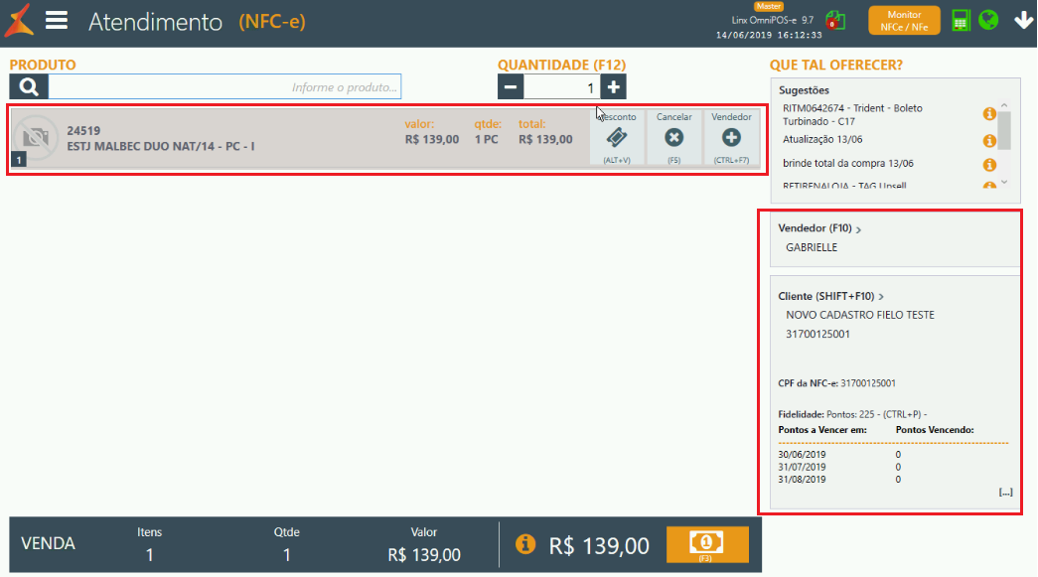Cancel the item with Cancelar (F5)

(x=673, y=138)
